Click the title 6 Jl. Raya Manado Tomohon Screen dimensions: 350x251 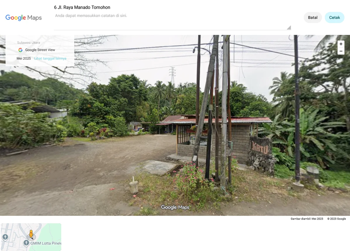pos(82,7)
